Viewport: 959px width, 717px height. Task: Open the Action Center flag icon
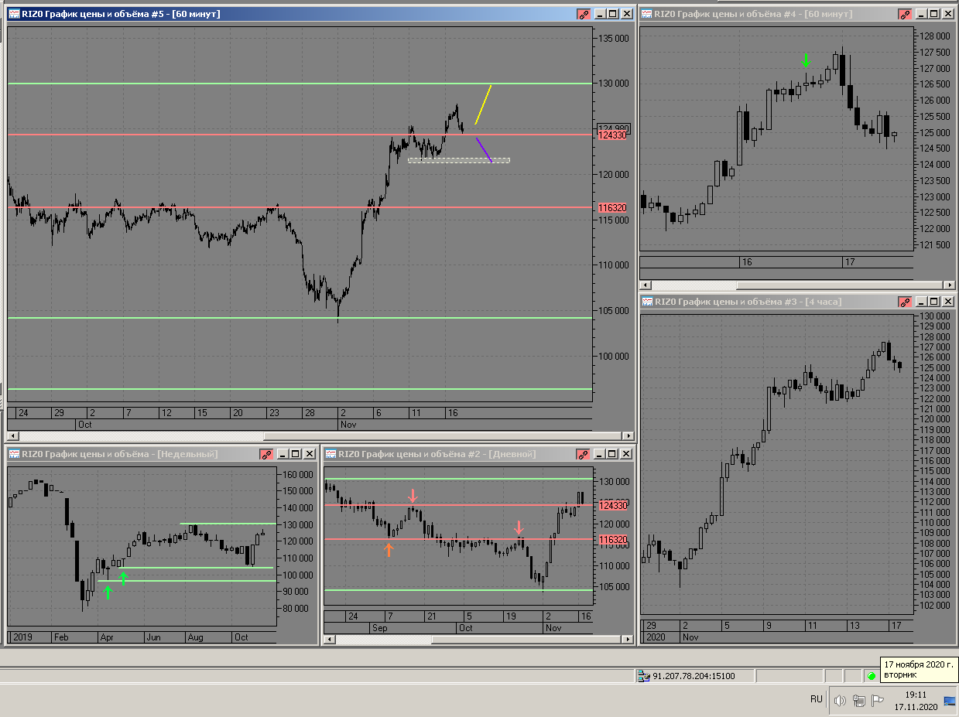click(878, 701)
